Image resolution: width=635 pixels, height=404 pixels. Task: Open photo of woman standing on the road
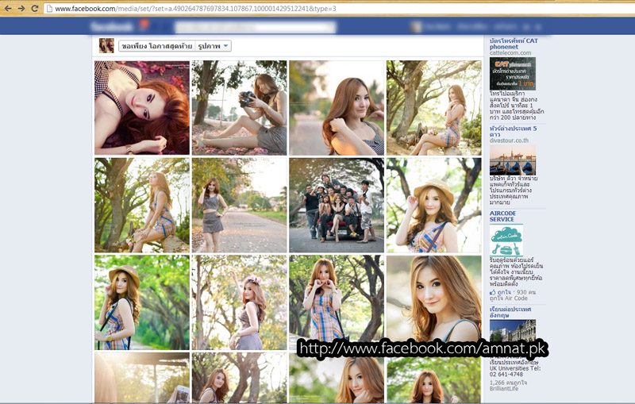pos(240,206)
